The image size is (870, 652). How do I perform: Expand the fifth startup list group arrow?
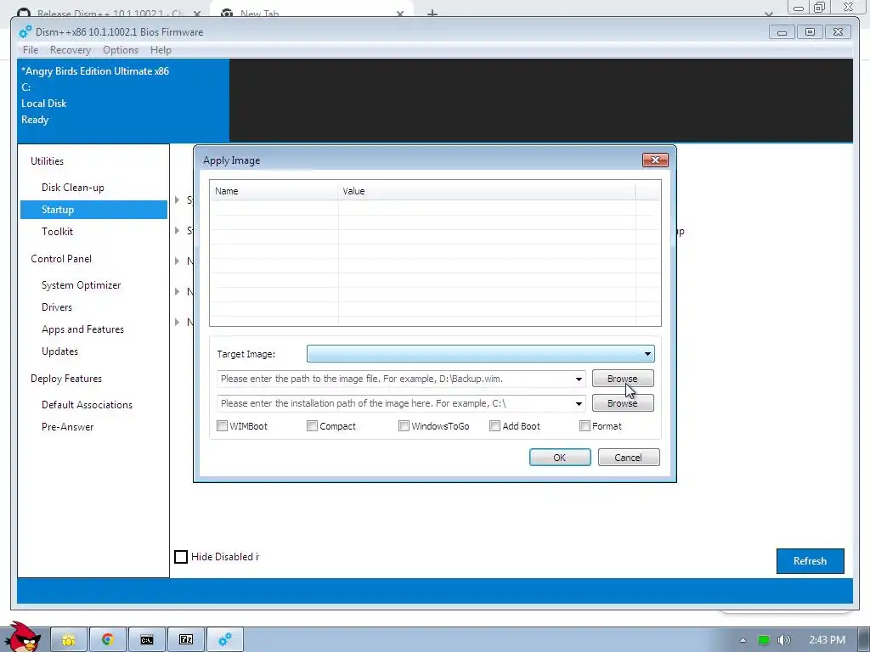pos(177,322)
